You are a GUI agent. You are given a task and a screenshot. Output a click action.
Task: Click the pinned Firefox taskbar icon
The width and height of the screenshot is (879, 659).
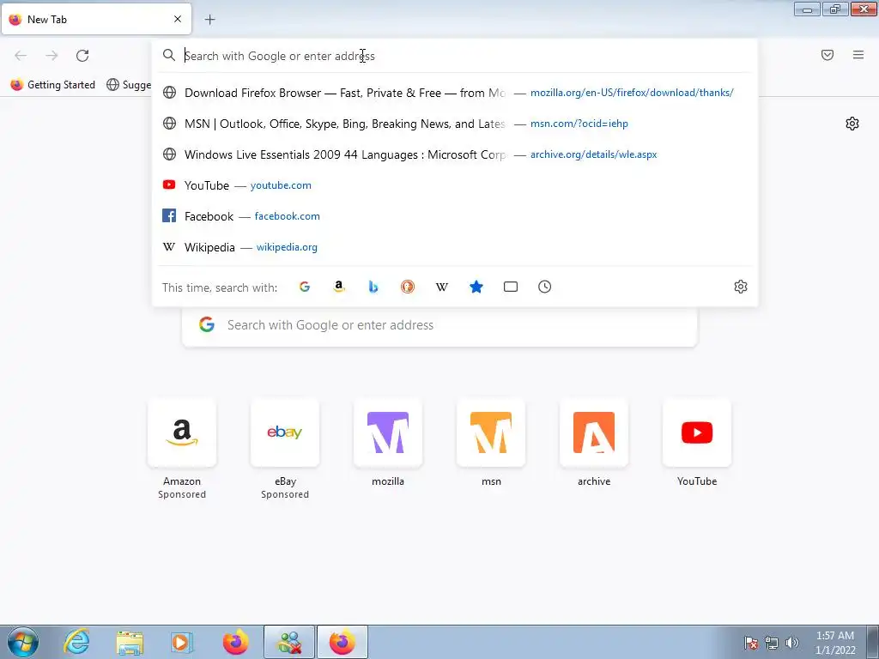[x=235, y=642]
